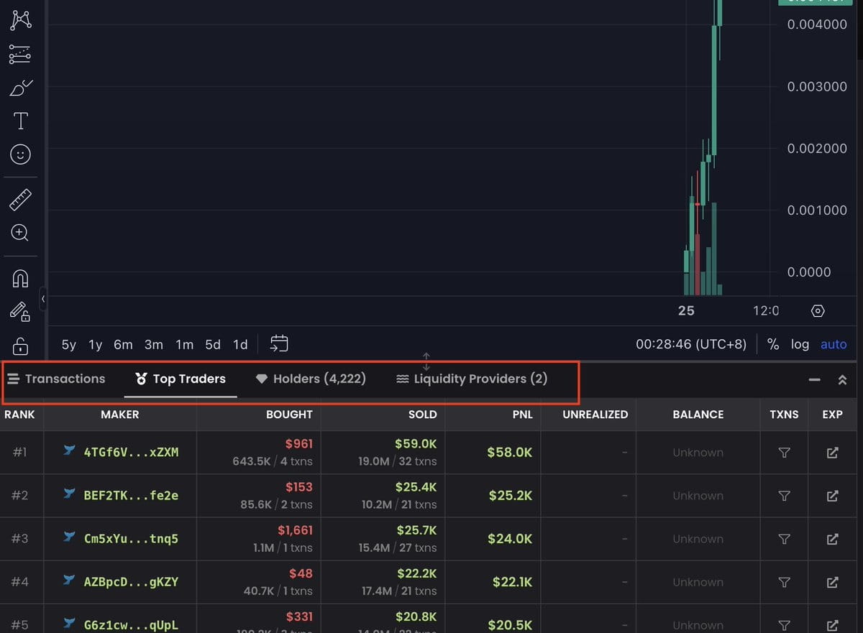Select the ruler measure tool
The image size is (863, 633).
click(x=20, y=200)
